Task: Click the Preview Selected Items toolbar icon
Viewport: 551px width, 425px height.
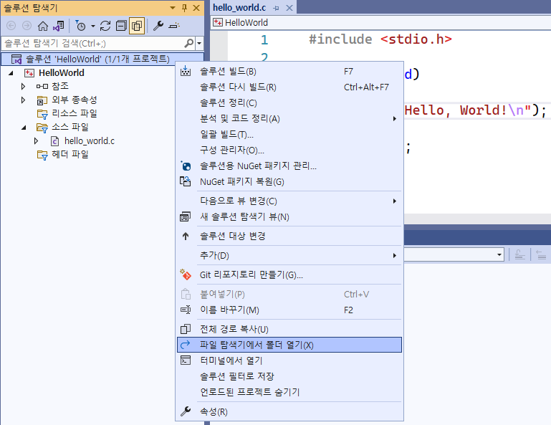Action: 175,26
